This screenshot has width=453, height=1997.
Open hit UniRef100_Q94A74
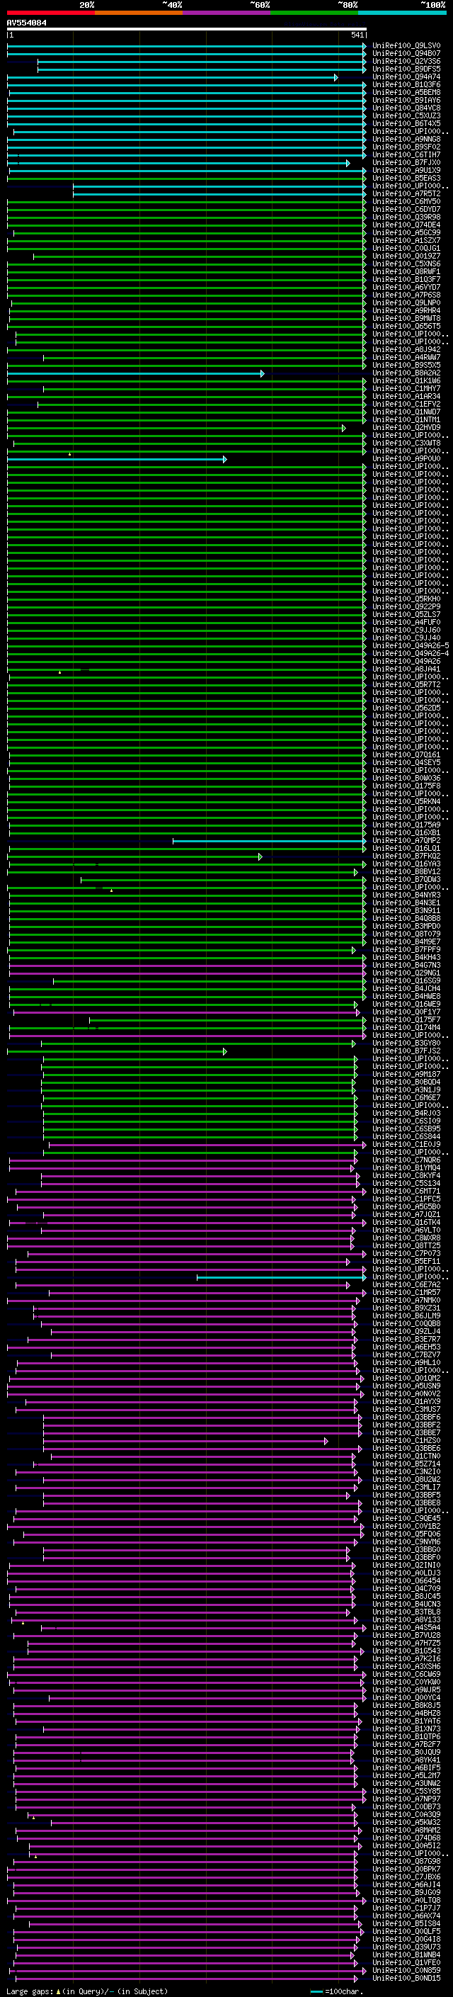coord(406,77)
